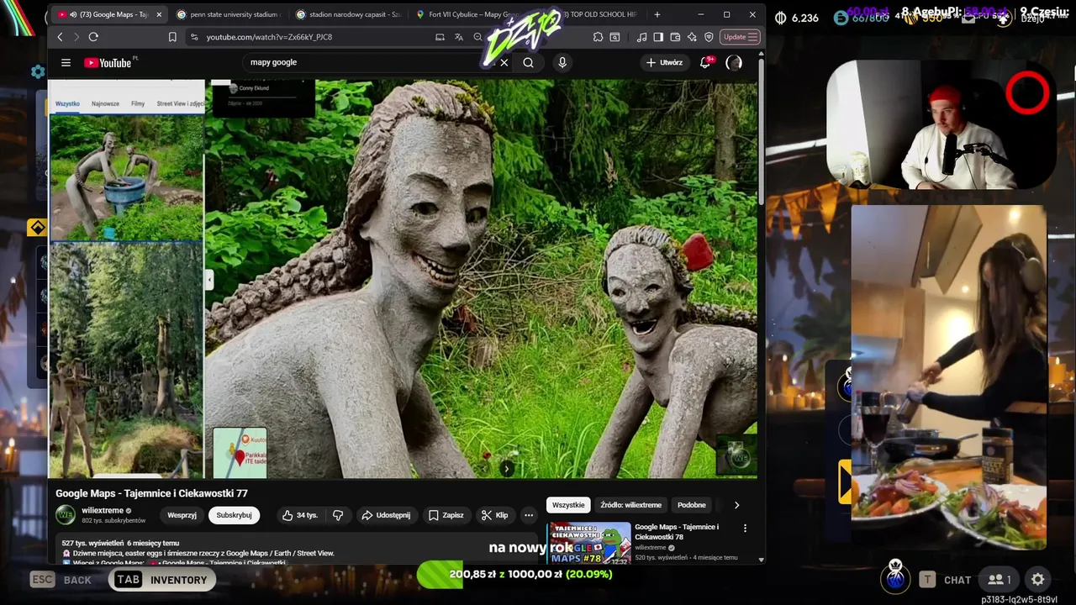1076x605 pixels.
Task: Open YouTube notifications bell
Action: point(706,62)
